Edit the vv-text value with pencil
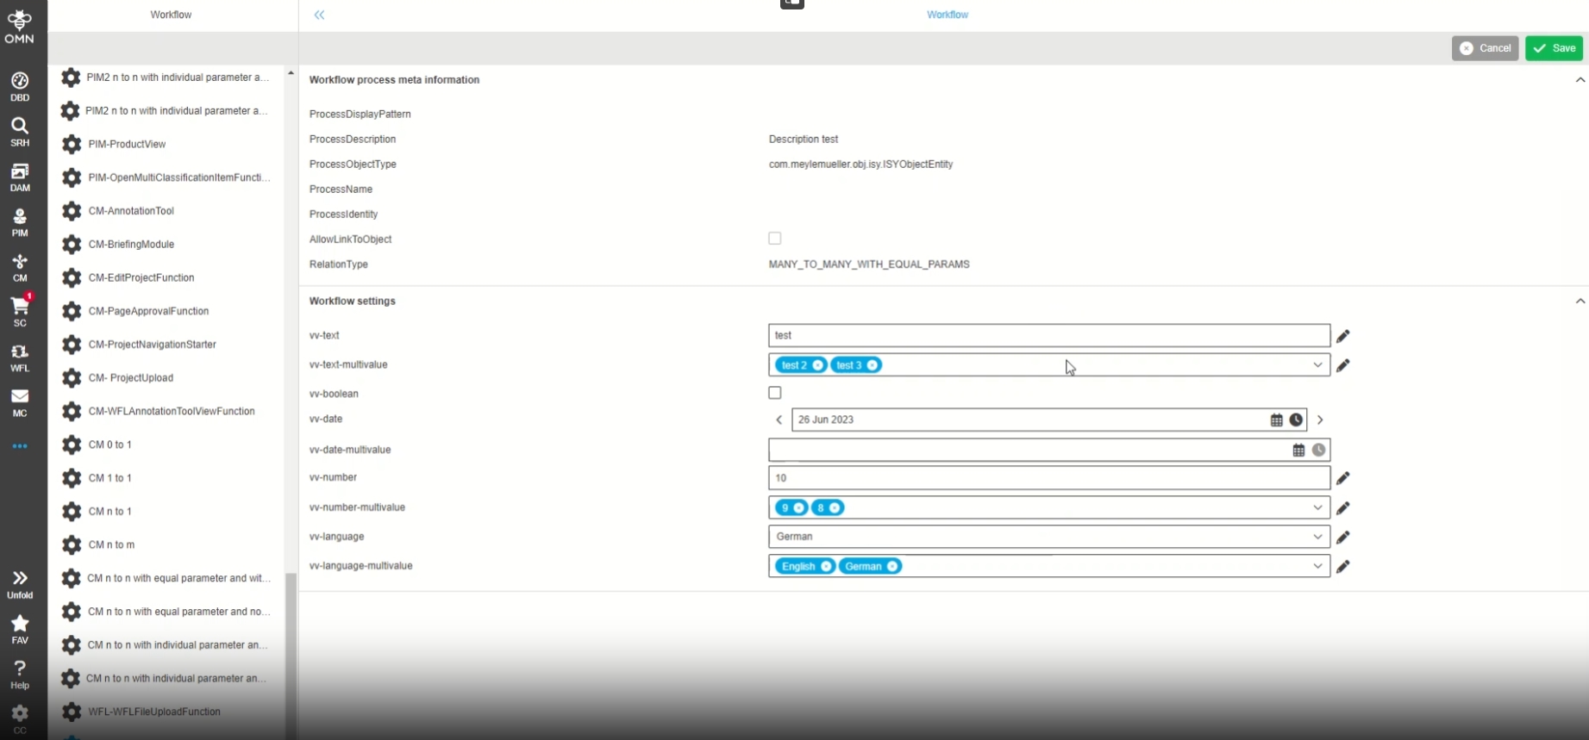This screenshot has width=1589, height=740. click(1342, 336)
